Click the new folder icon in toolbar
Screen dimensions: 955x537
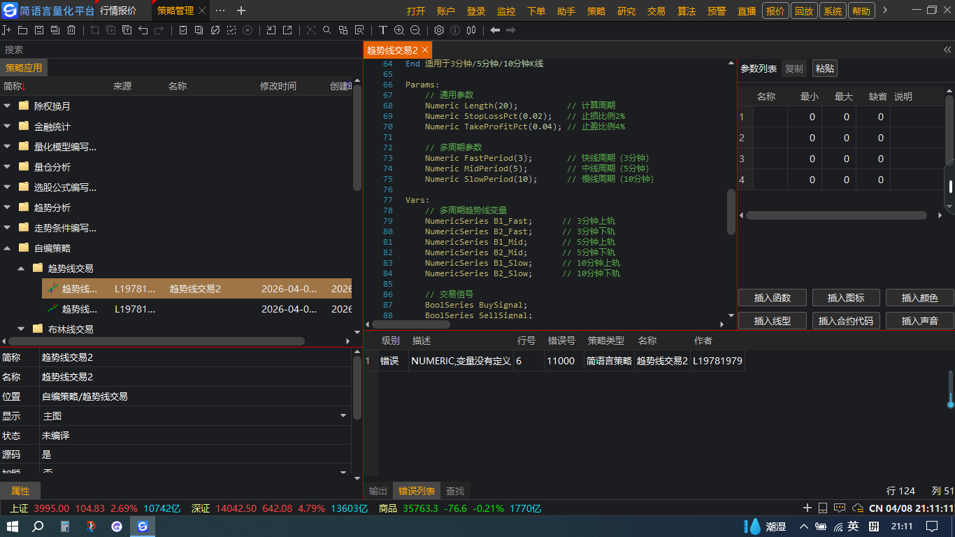click(22, 30)
